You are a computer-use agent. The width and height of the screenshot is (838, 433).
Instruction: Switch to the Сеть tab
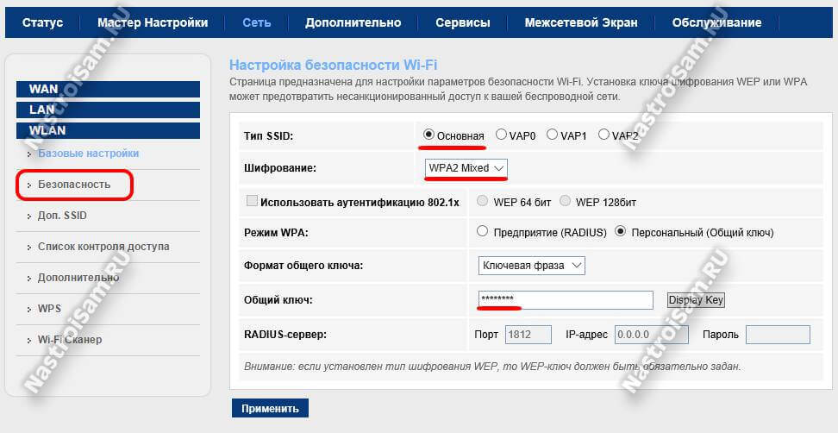click(257, 22)
